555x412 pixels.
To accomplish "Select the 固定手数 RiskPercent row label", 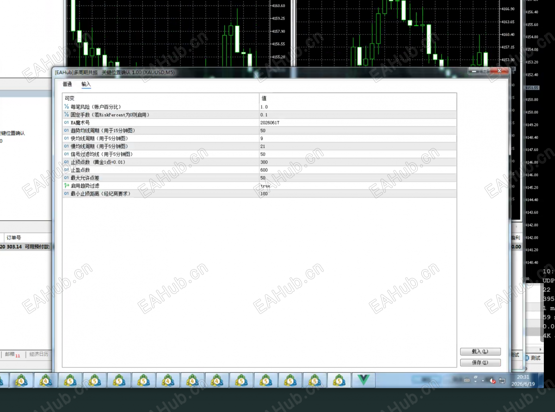I will (110, 115).
